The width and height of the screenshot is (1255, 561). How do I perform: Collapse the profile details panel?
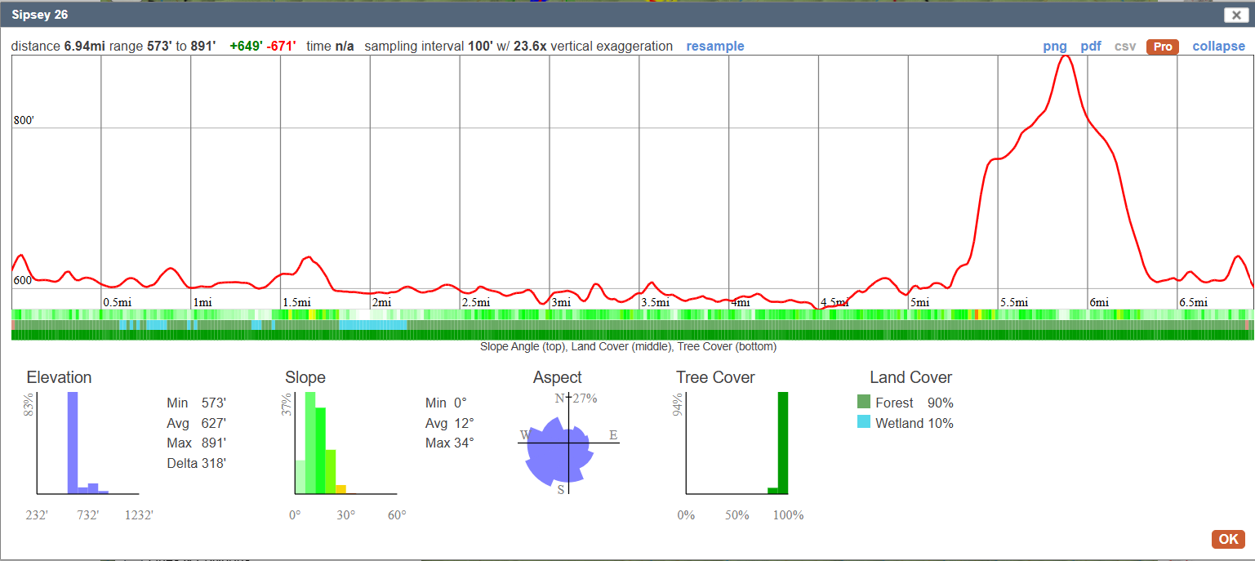(x=1219, y=47)
